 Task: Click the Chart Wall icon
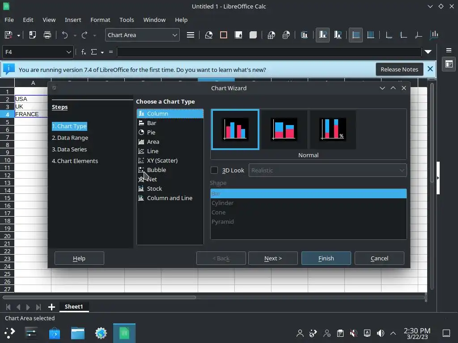coord(238,35)
